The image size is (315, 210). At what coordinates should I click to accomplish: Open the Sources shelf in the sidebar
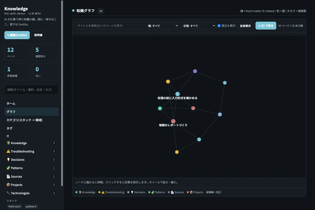coord(31,176)
